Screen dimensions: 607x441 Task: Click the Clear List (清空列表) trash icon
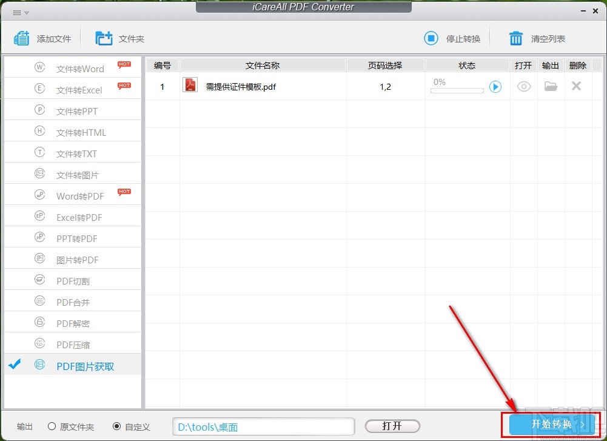coord(515,38)
